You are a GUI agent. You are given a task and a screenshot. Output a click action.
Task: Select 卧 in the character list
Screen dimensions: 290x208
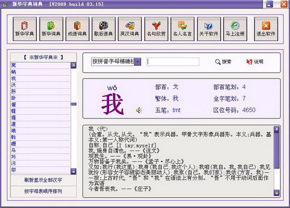pos(41,98)
